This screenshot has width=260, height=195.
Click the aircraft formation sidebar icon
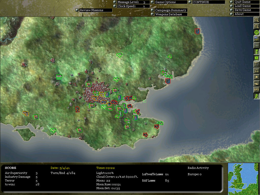pyautogui.click(x=256, y=64)
